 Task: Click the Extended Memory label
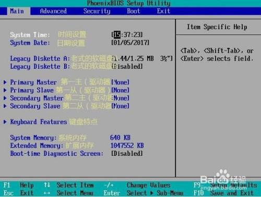[x=37, y=145]
